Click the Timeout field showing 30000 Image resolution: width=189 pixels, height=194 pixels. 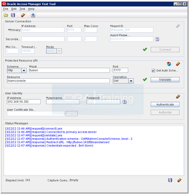pos(28,51)
